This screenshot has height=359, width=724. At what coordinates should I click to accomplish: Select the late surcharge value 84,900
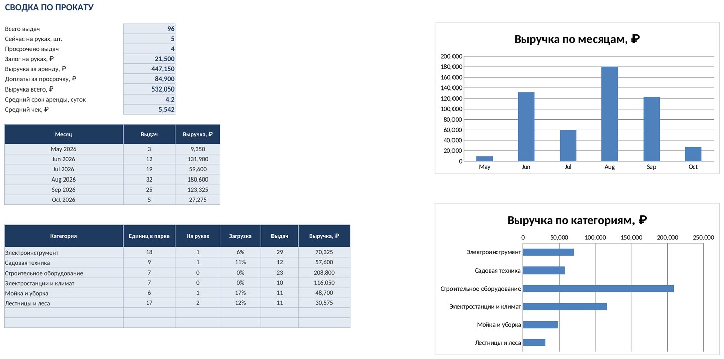[149, 79]
